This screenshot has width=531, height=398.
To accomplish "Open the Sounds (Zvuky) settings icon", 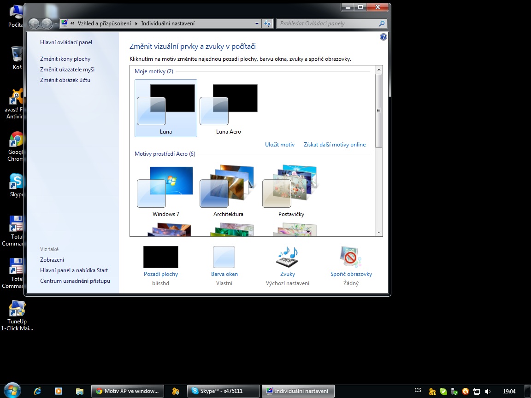I will coord(287,257).
